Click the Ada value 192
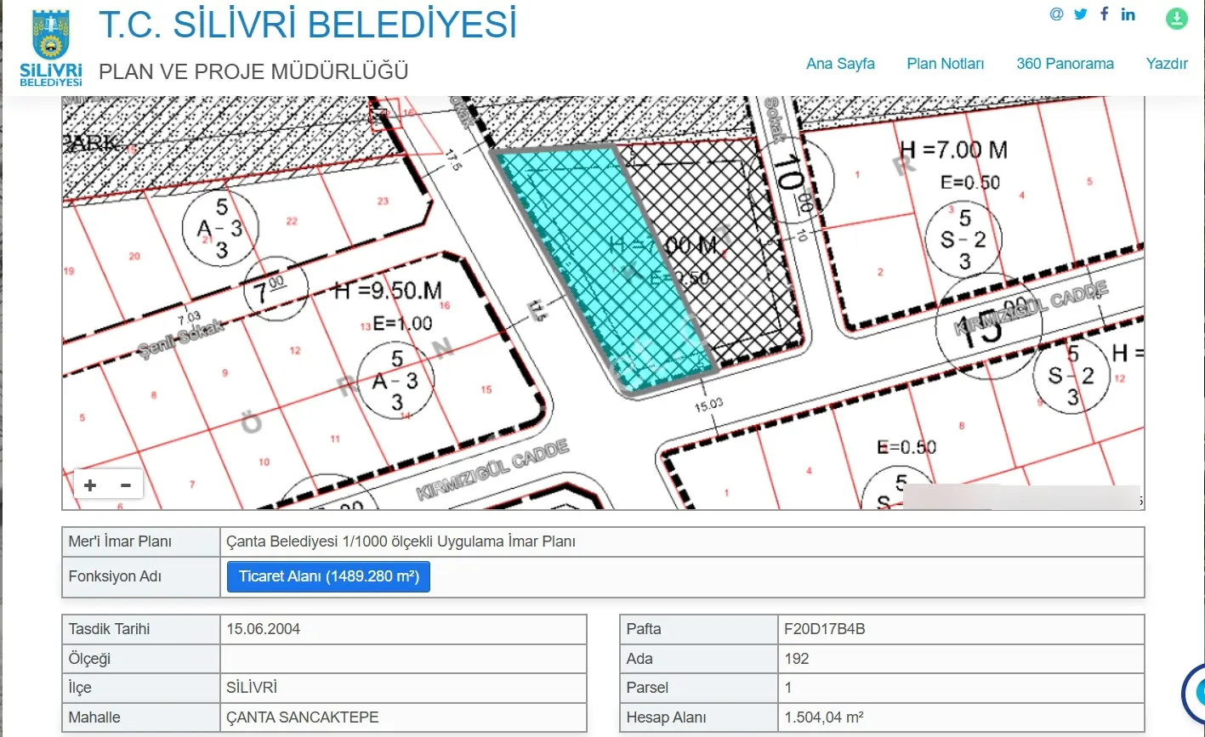The image size is (1205, 737). click(797, 659)
